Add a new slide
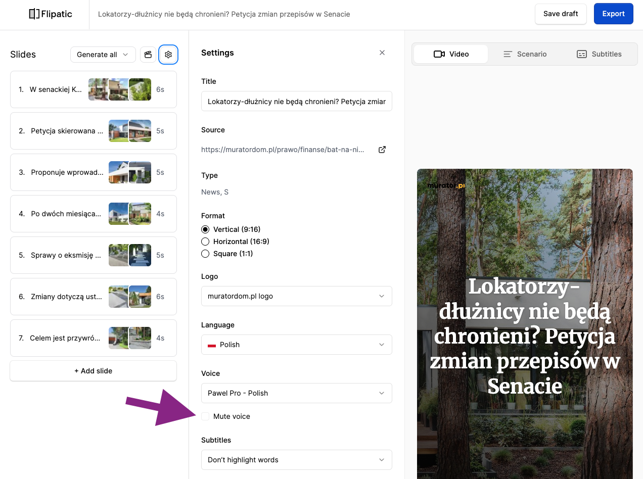643x479 pixels. 94,371
